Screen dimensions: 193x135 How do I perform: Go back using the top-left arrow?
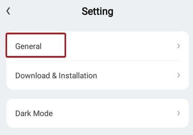coord(8,11)
